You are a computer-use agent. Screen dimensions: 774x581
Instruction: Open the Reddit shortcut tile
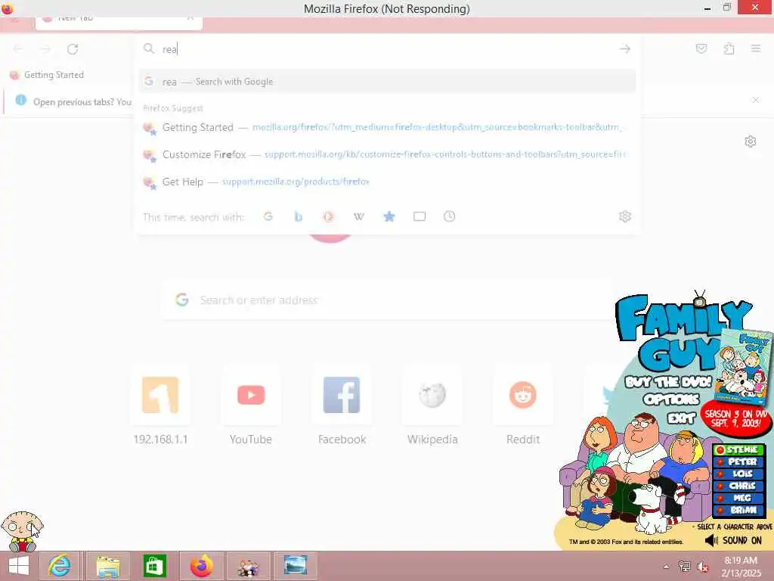[x=523, y=405]
